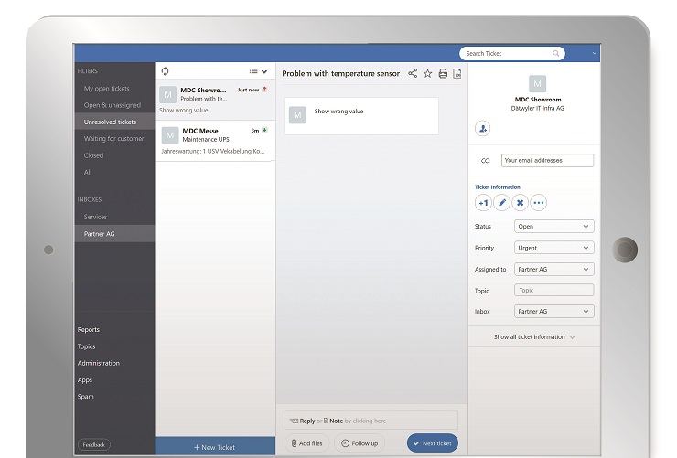Share the temperature sensor ticket
This screenshot has width=677, height=458.
(413, 73)
